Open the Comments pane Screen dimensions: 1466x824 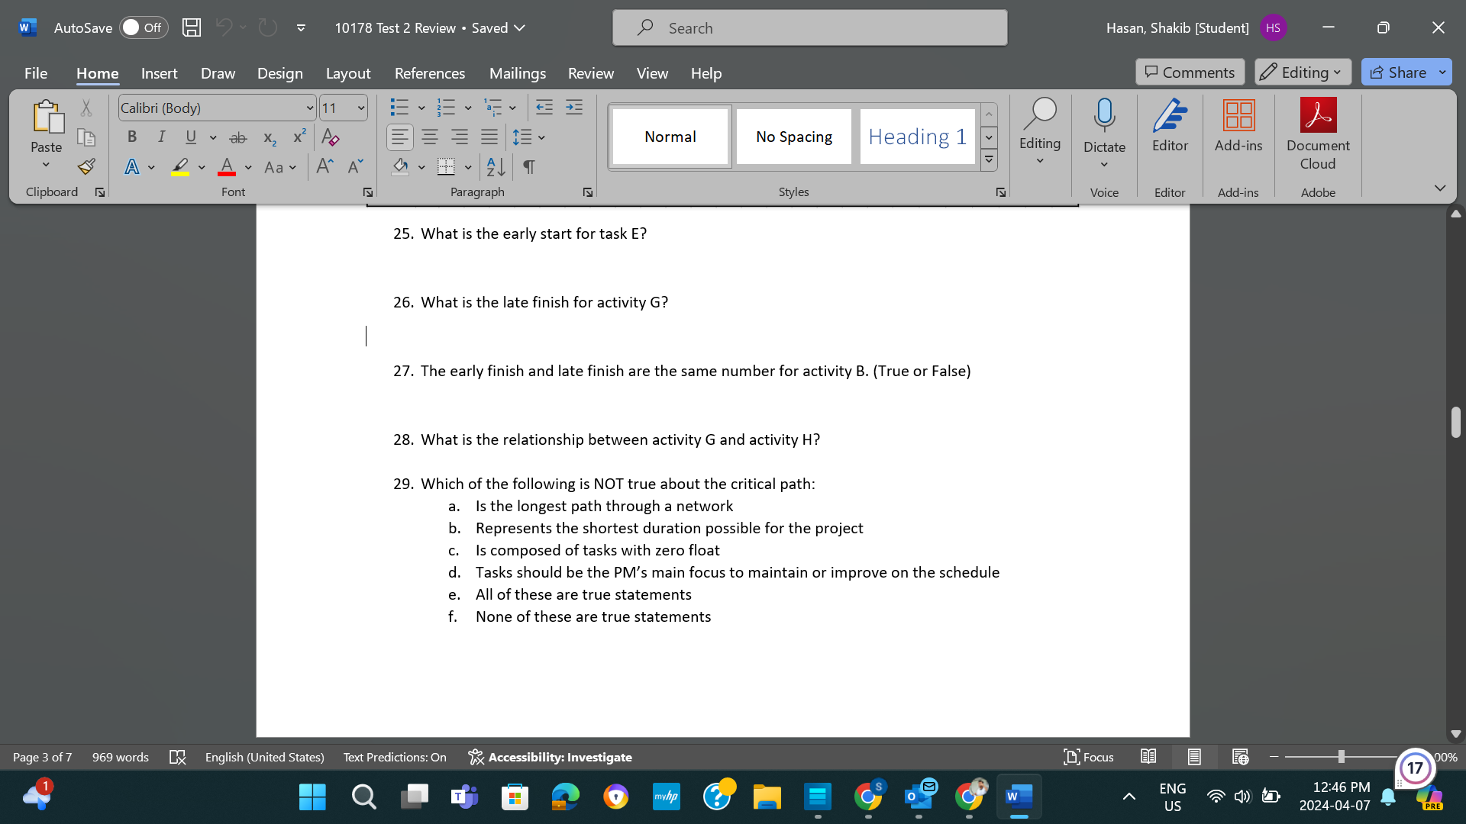click(x=1189, y=72)
